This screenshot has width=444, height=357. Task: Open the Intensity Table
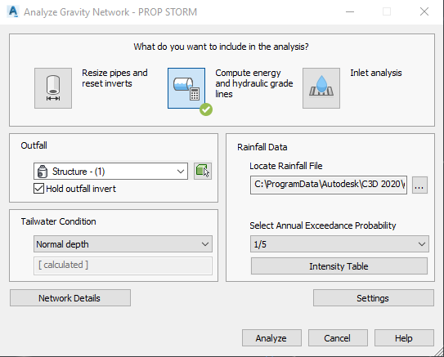pos(339,266)
